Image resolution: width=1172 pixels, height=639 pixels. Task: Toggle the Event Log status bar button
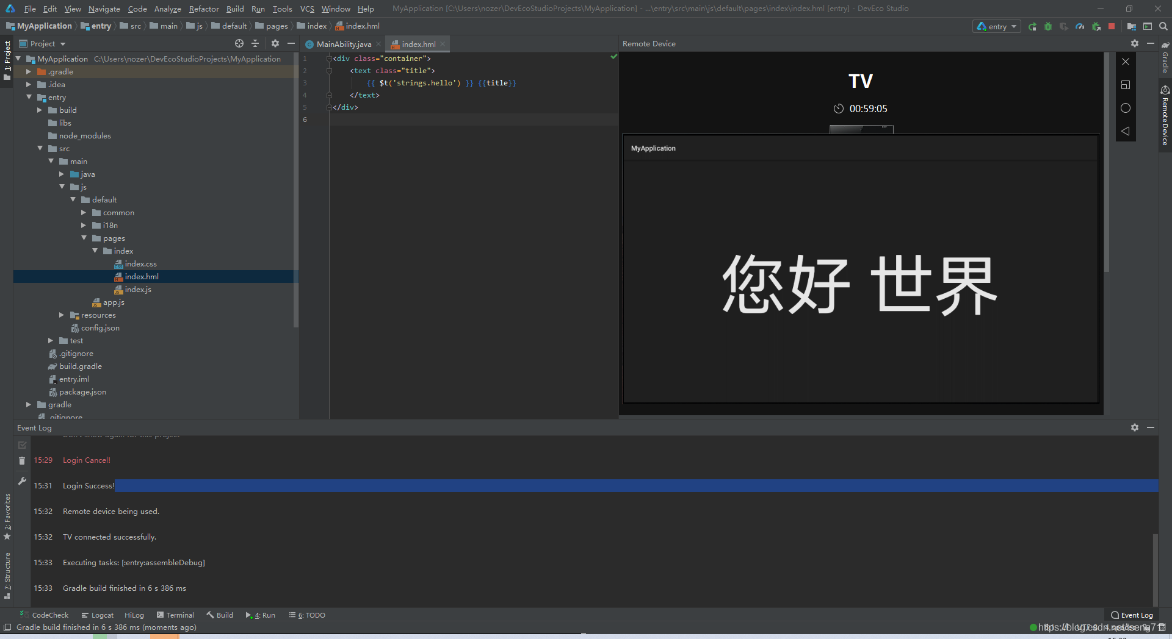pos(1132,615)
